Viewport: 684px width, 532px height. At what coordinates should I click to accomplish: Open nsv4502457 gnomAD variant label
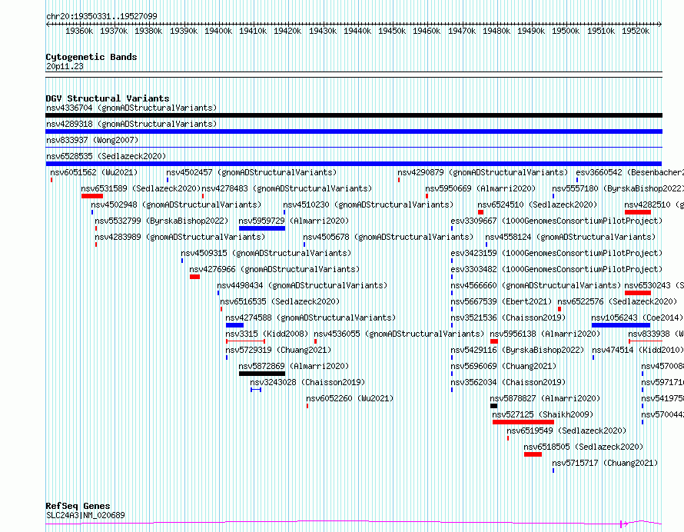pyautogui.click(x=252, y=172)
